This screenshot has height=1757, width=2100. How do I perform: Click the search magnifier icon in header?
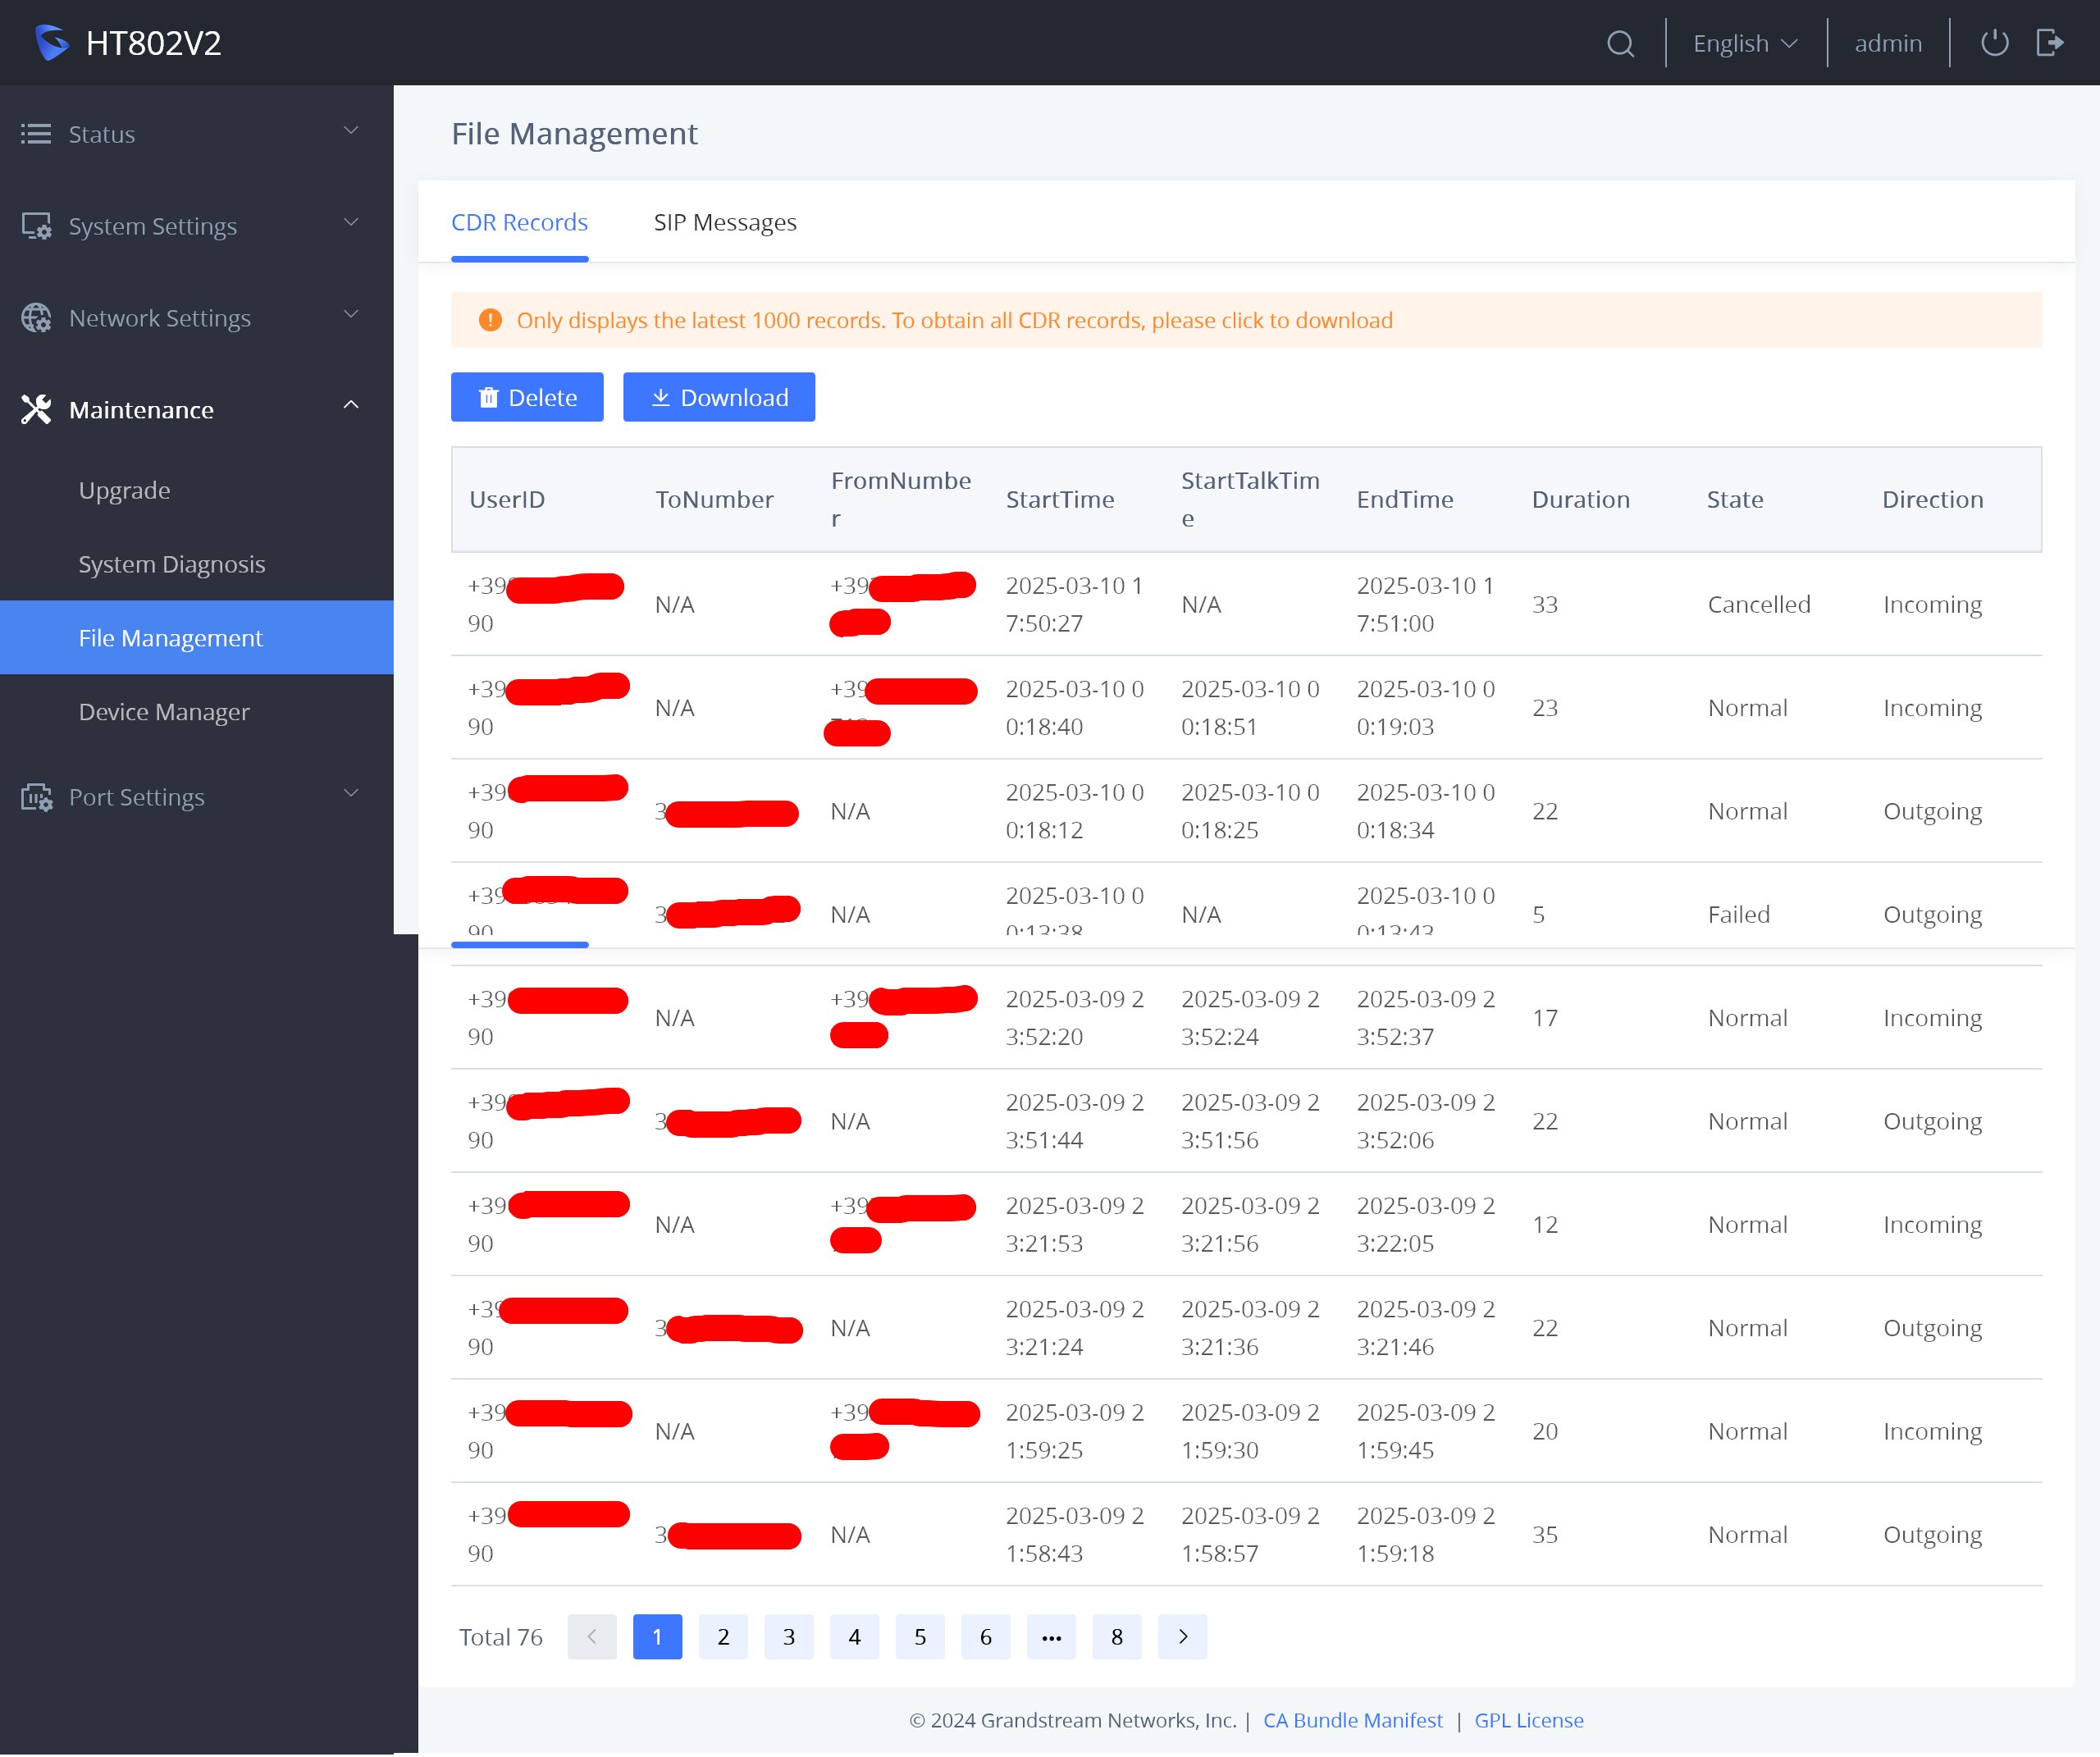(x=1620, y=44)
